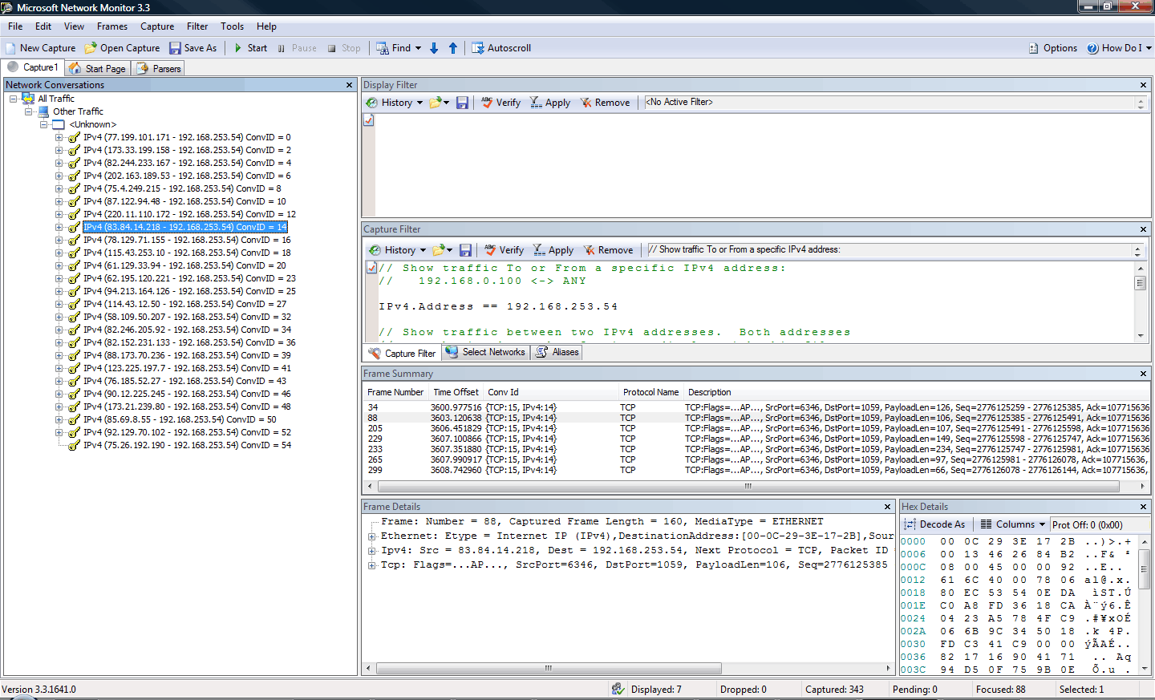Click Remove in the Display Filter toolbar
Viewport: 1155px width, 700px height.
[605, 103]
